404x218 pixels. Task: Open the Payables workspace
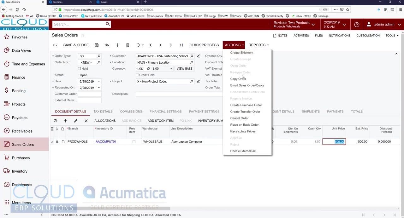pyautogui.click(x=20, y=118)
